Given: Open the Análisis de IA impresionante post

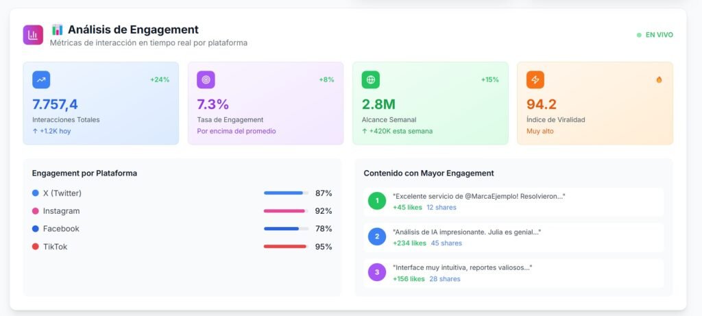Looking at the screenshot, I should tap(466, 232).
